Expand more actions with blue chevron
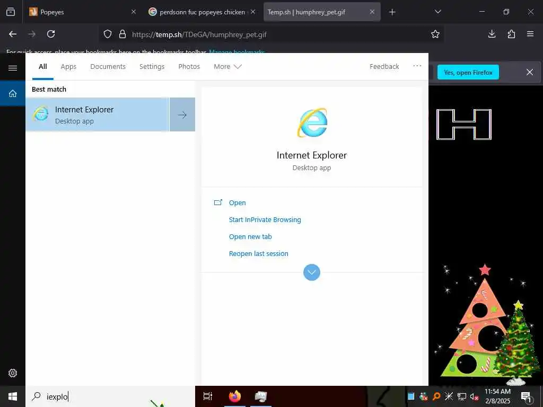The height and width of the screenshot is (407, 543). [x=312, y=272]
